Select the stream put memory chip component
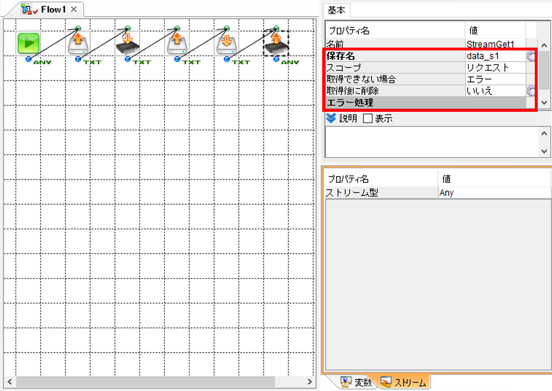This screenshot has height=391, width=552. pyautogui.click(x=128, y=44)
